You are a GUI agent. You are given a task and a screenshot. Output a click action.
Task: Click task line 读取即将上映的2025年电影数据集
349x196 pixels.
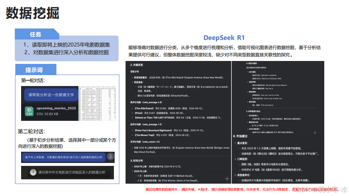pos(67,45)
